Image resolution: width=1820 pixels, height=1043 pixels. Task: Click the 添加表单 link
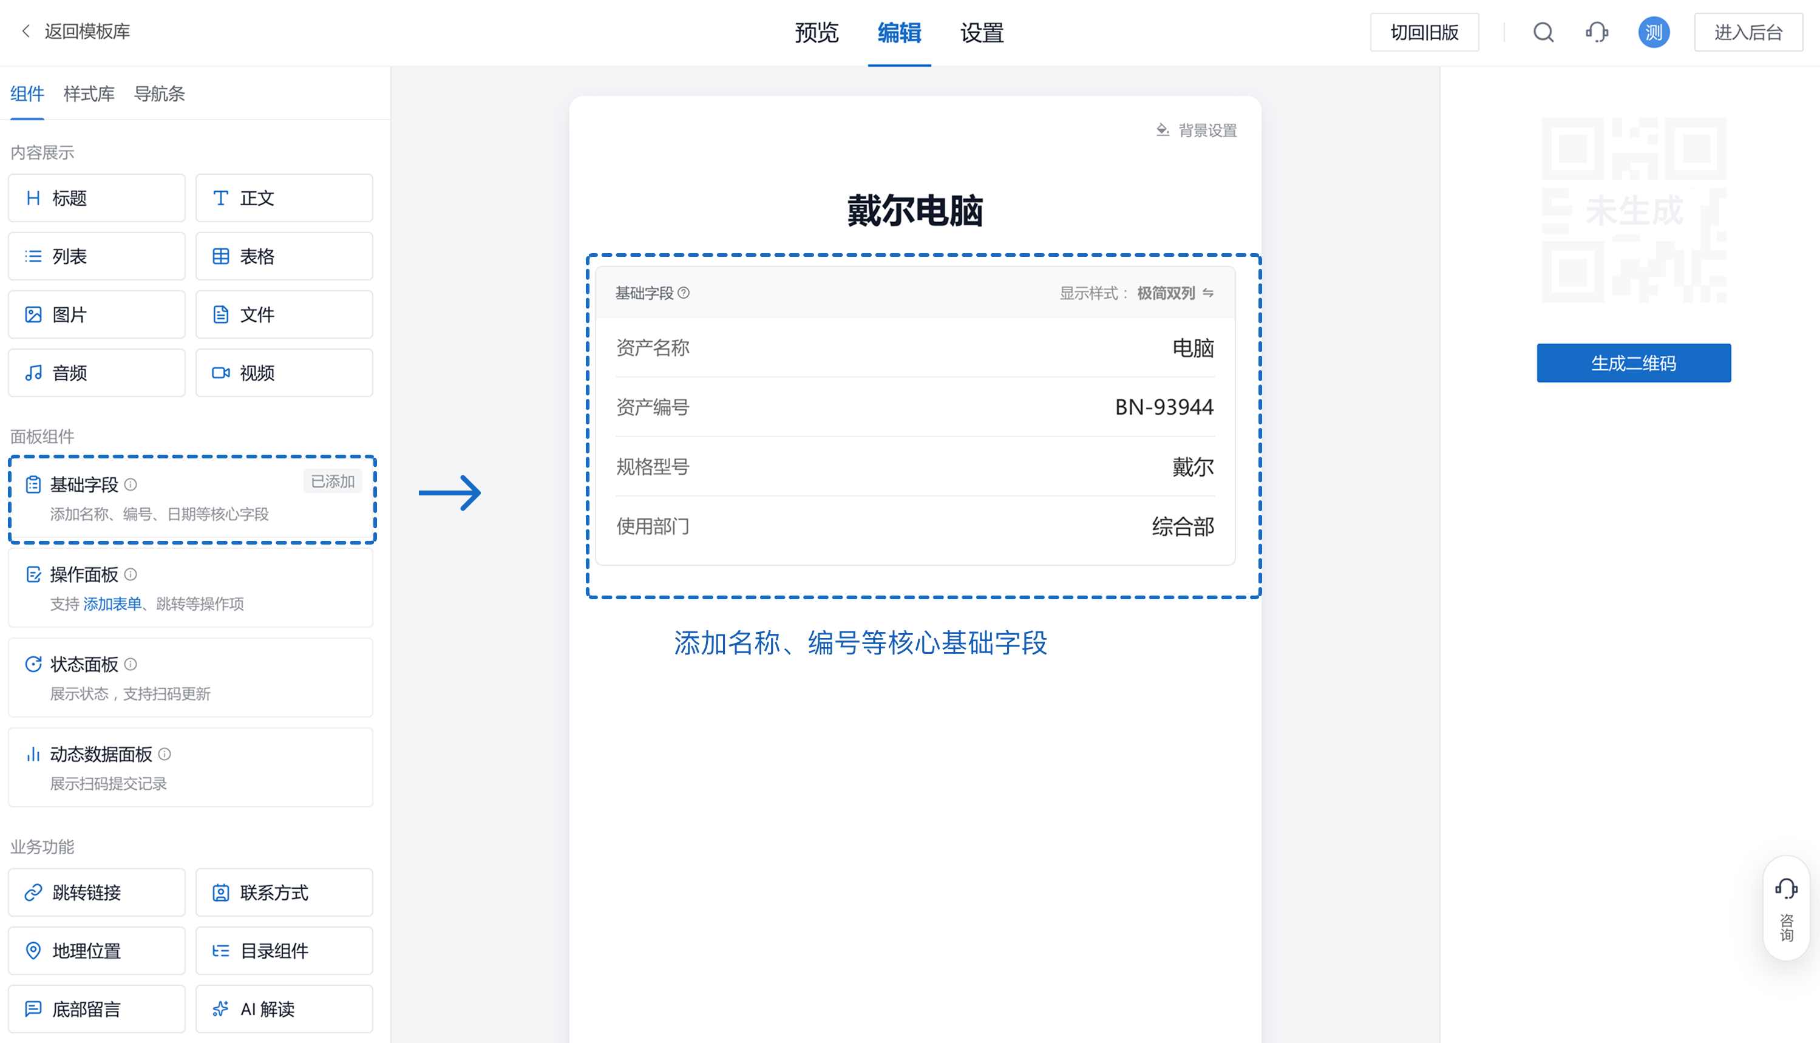112,604
